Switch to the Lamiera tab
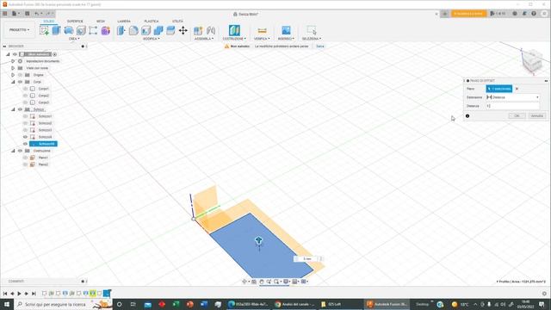This screenshot has height=310, width=551. [x=124, y=21]
